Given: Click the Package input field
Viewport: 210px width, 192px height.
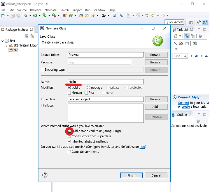Looking at the screenshot, I should pos(99,62).
